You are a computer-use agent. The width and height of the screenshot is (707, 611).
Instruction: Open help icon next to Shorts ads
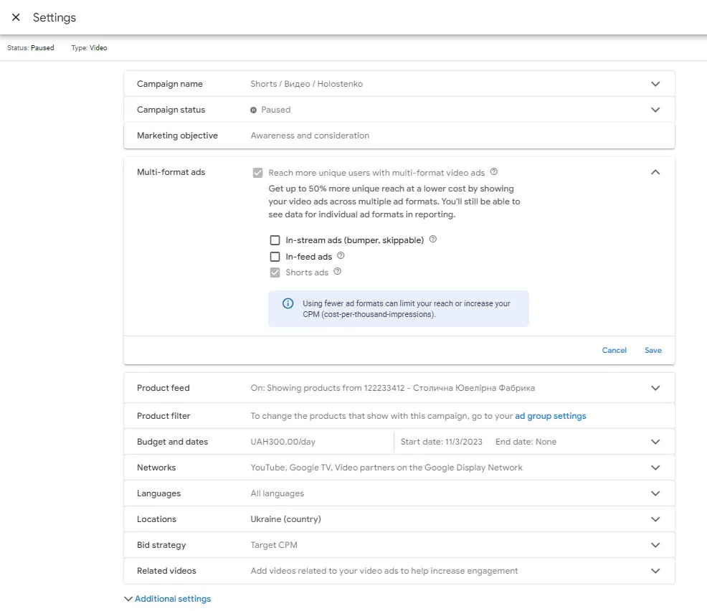[337, 272]
